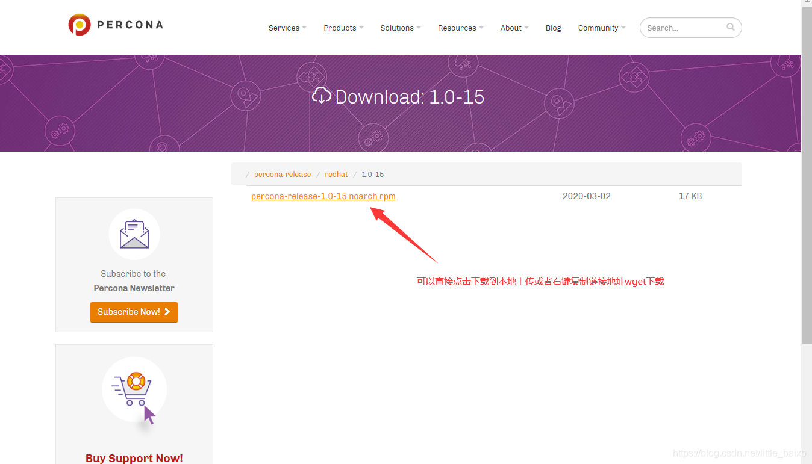Click the Percona logo

pos(115,25)
